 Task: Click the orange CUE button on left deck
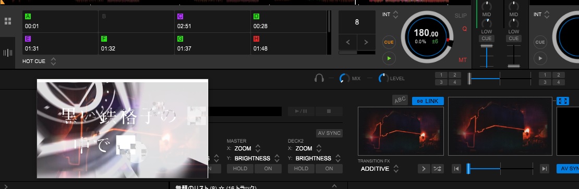tap(389, 42)
